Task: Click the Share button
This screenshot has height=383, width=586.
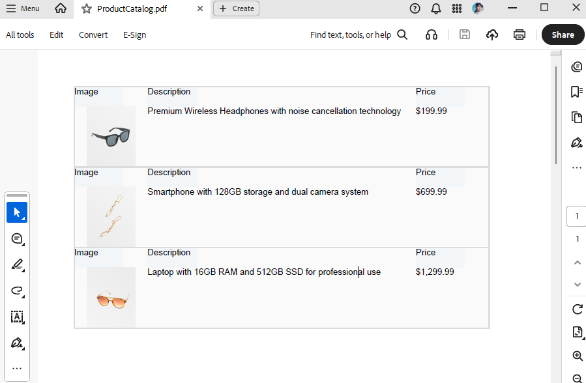Action: [563, 35]
